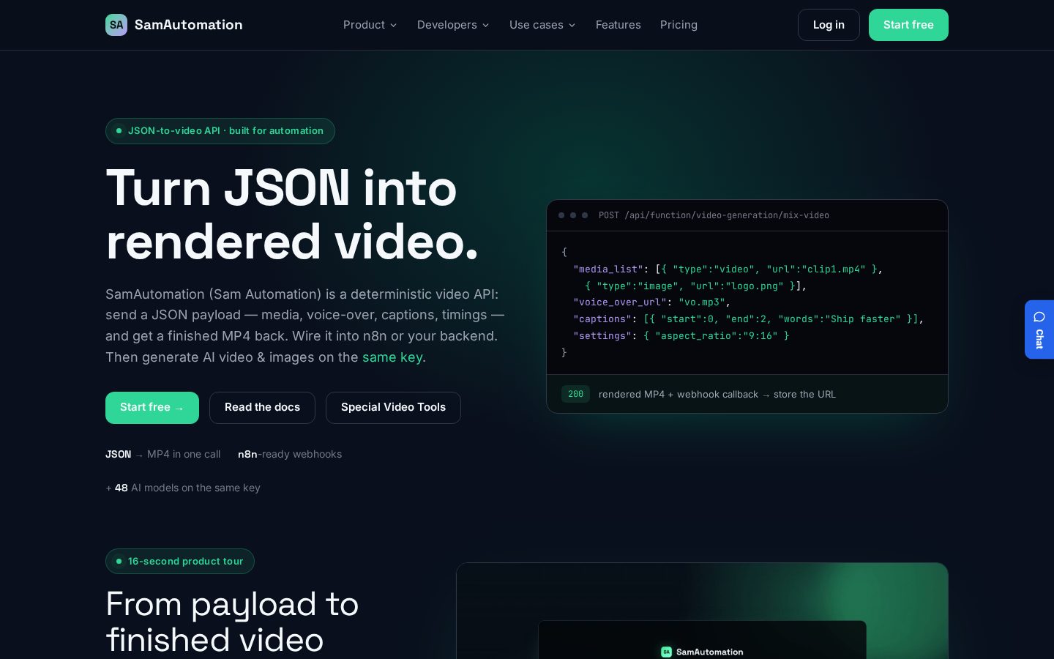
Task: Click the SamAutomation brand name
Action: tap(189, 25)
